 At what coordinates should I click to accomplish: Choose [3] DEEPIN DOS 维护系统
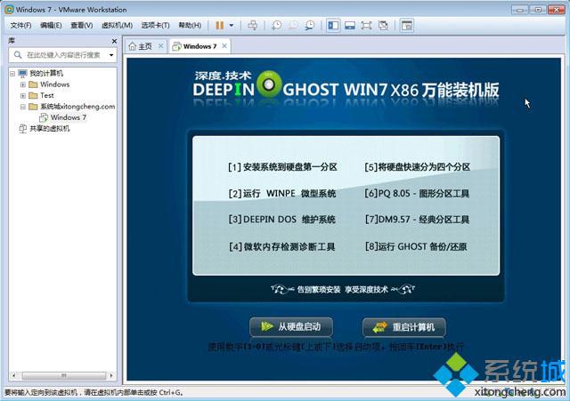pos(282,220)
